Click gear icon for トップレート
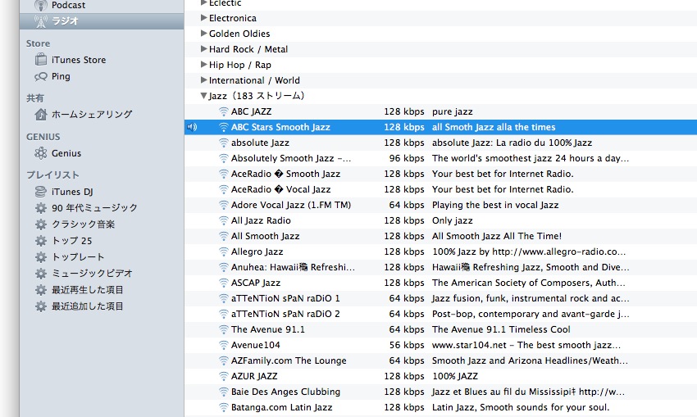Viewport: 697px width, 417px height. pos(41,257)
